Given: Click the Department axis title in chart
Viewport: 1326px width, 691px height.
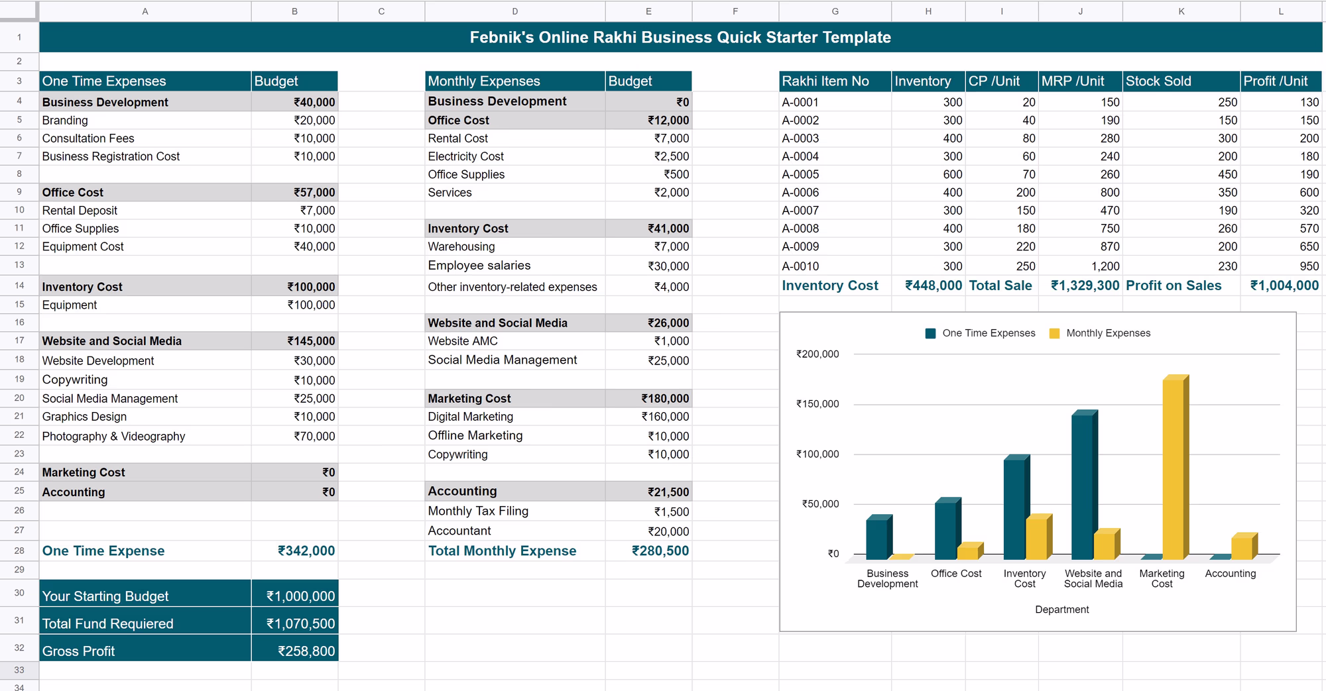Looking at the screenshot, I should tap(1061, 610).
